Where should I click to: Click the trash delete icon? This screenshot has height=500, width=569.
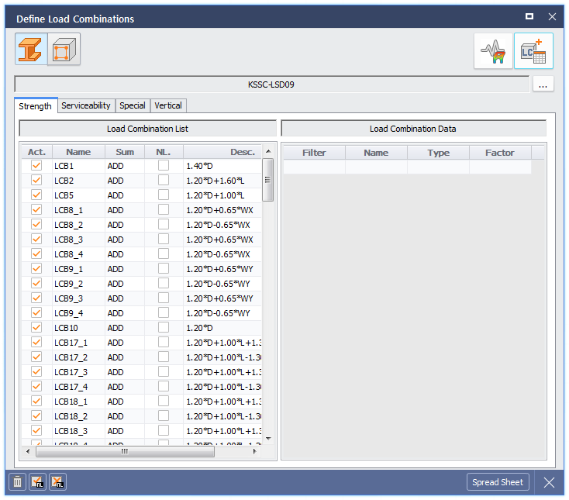click(x=17, y=482)
